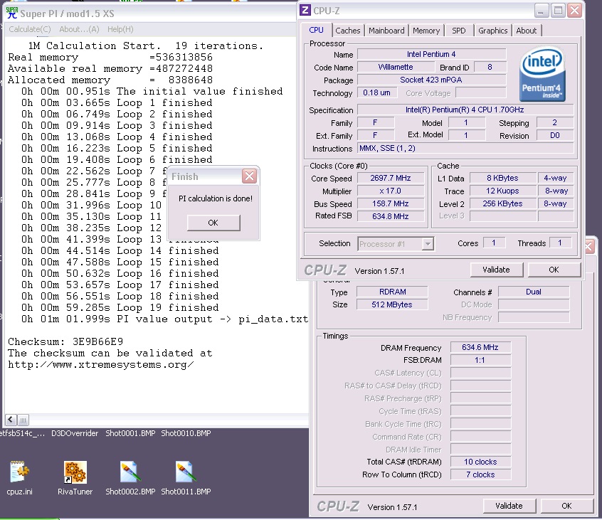Image resolution: width=602 pixels, height=520 pixels.
Task: Click the D3DOverrider desktop label
Action: point(75,433)
